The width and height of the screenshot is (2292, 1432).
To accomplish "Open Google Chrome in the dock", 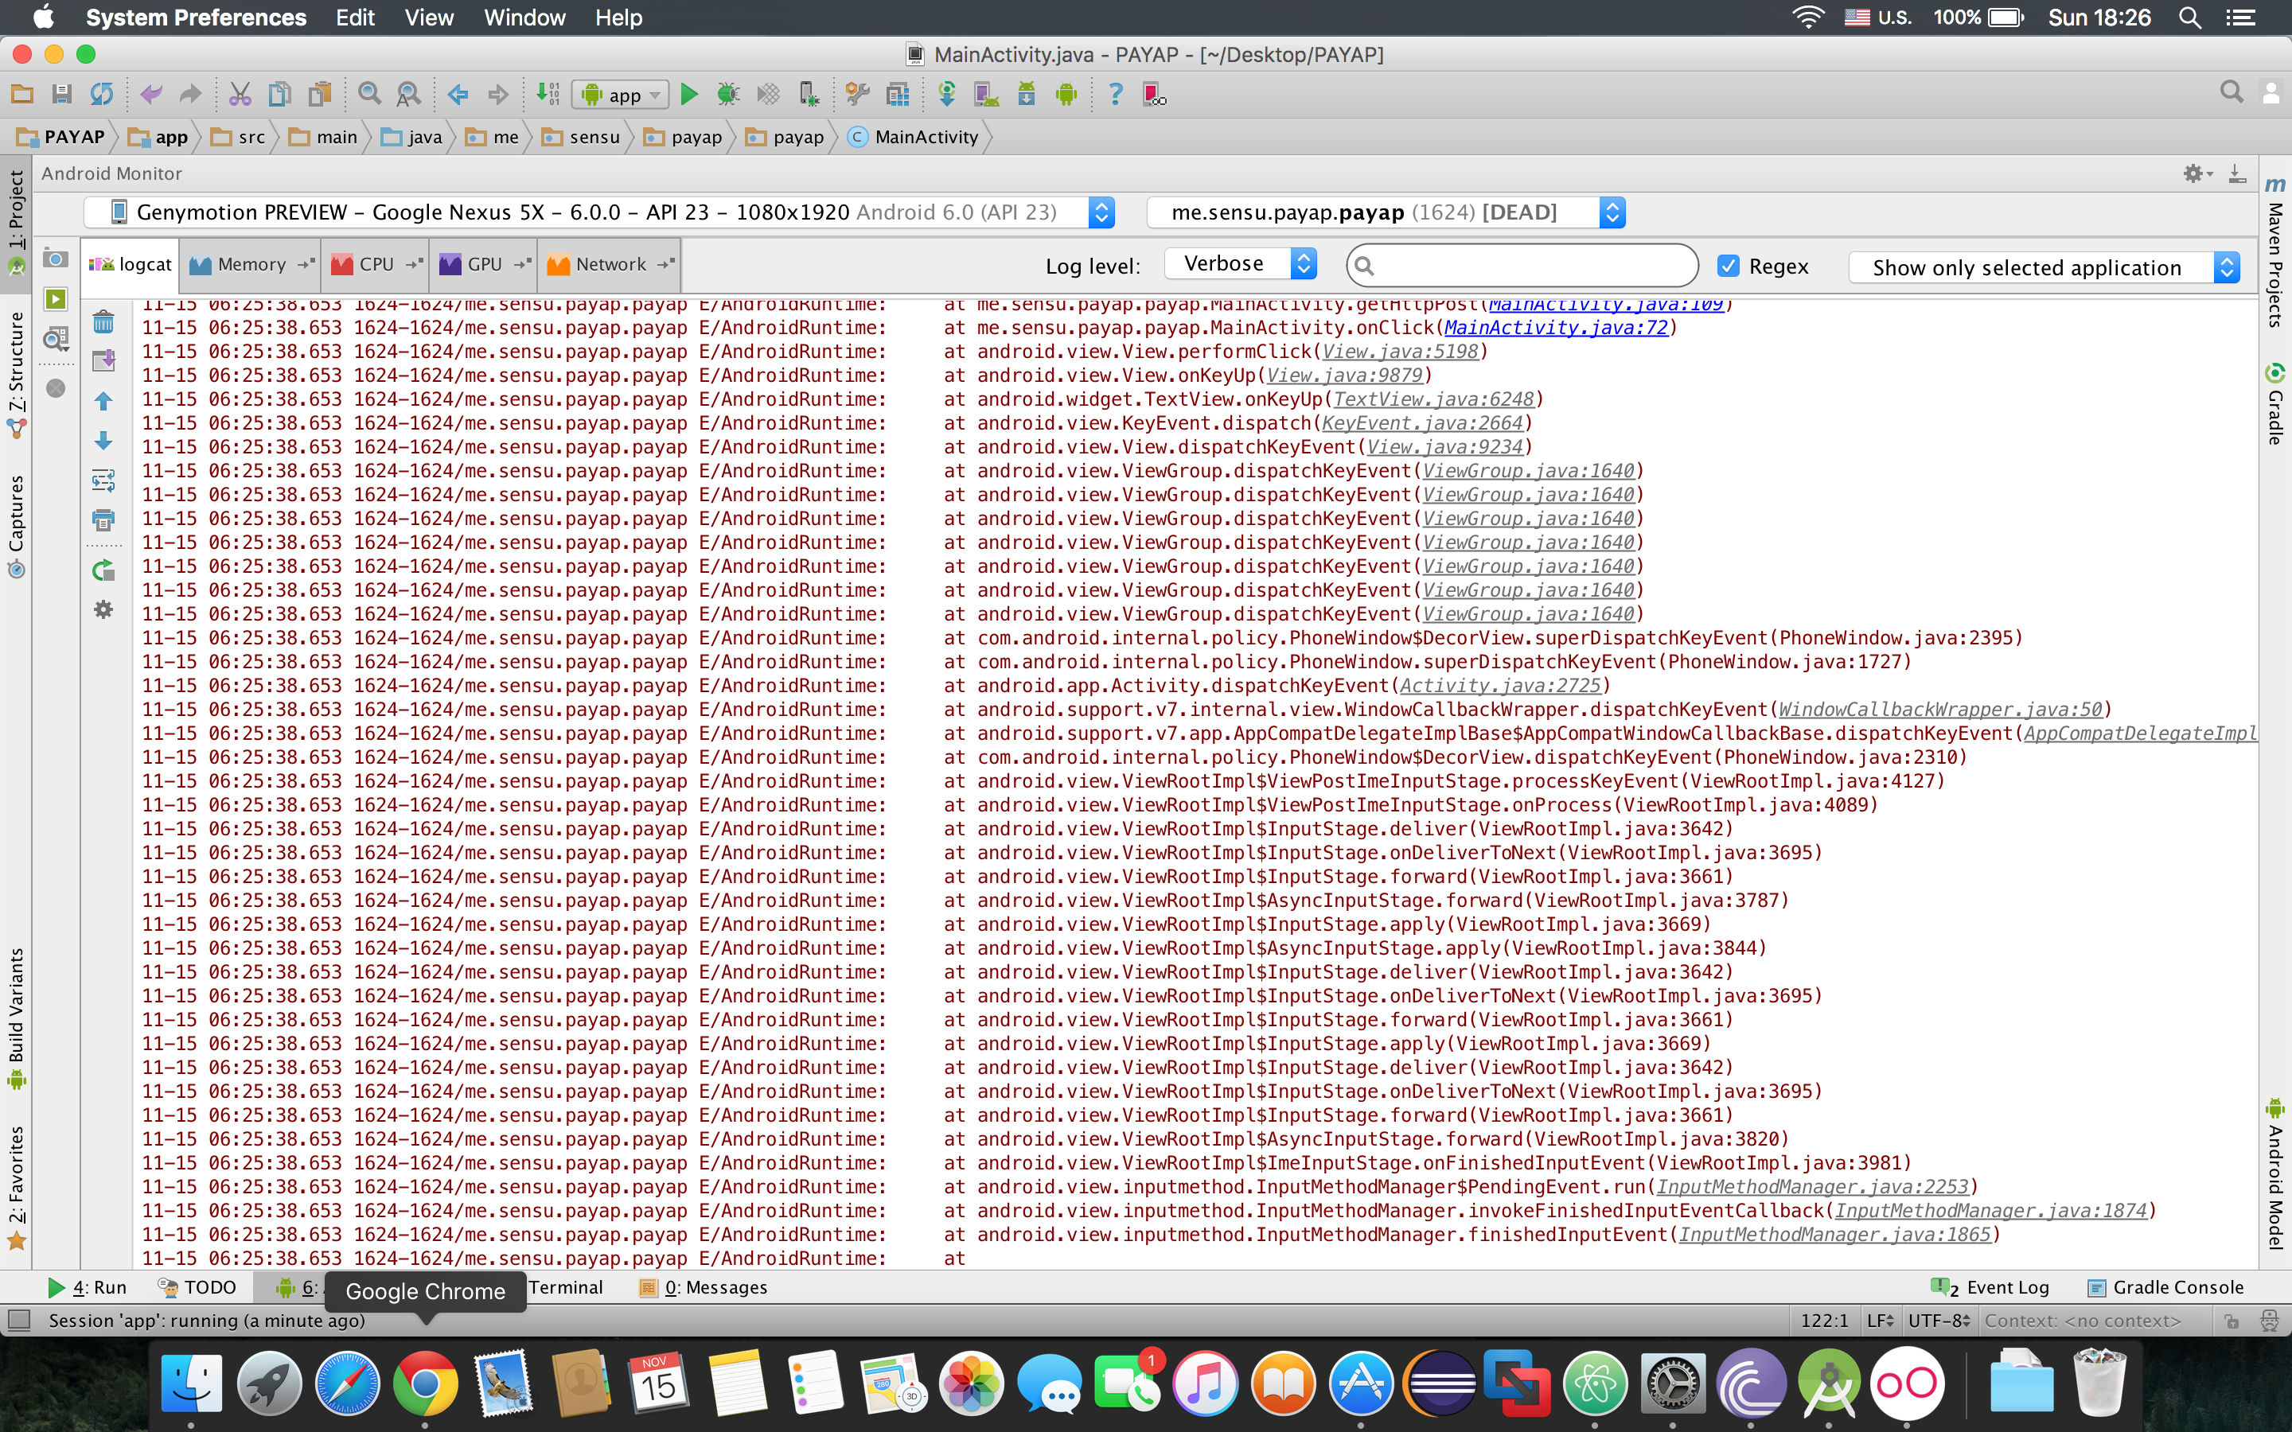I will pyautogui.click(x=425, y=1383).
